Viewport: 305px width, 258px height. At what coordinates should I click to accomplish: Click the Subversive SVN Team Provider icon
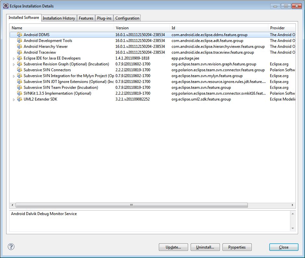[x=19, y=87]
